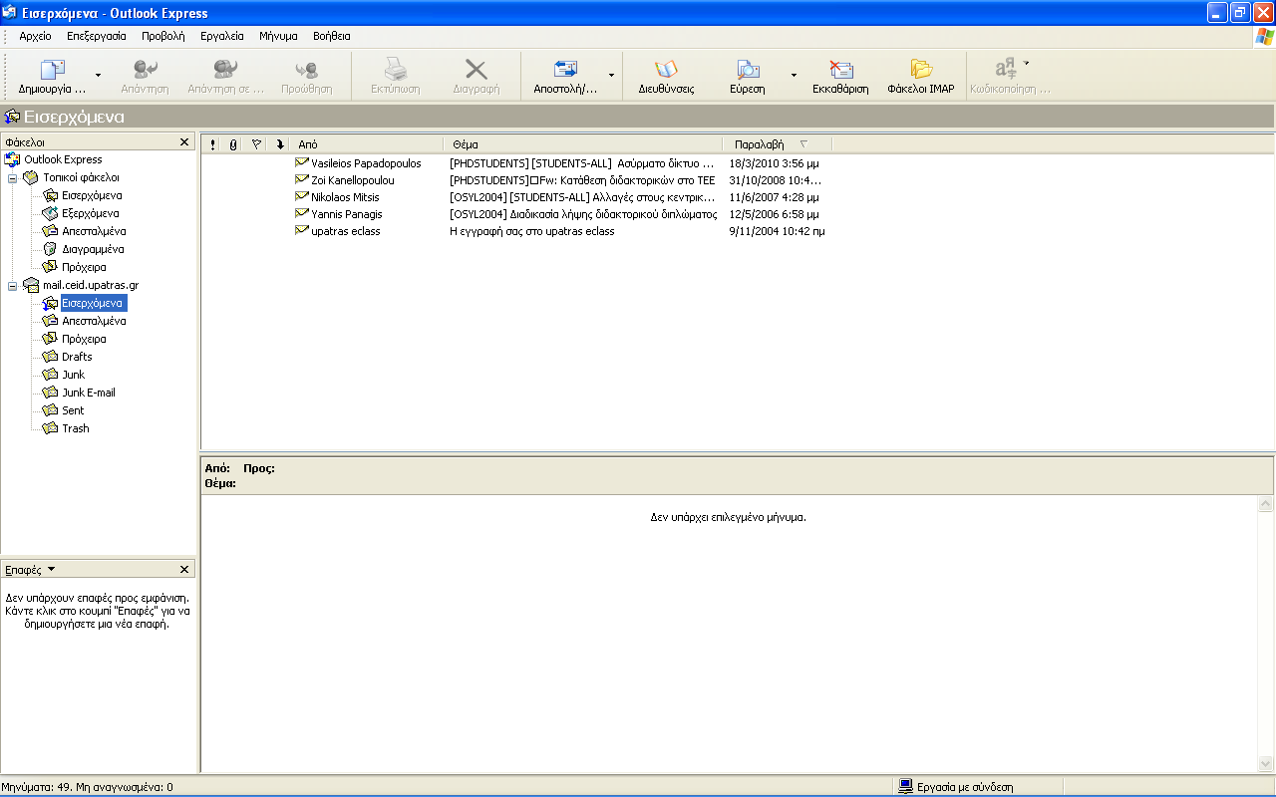
Task: Sort by attachment paperclip column header
Action: [233, 144]
